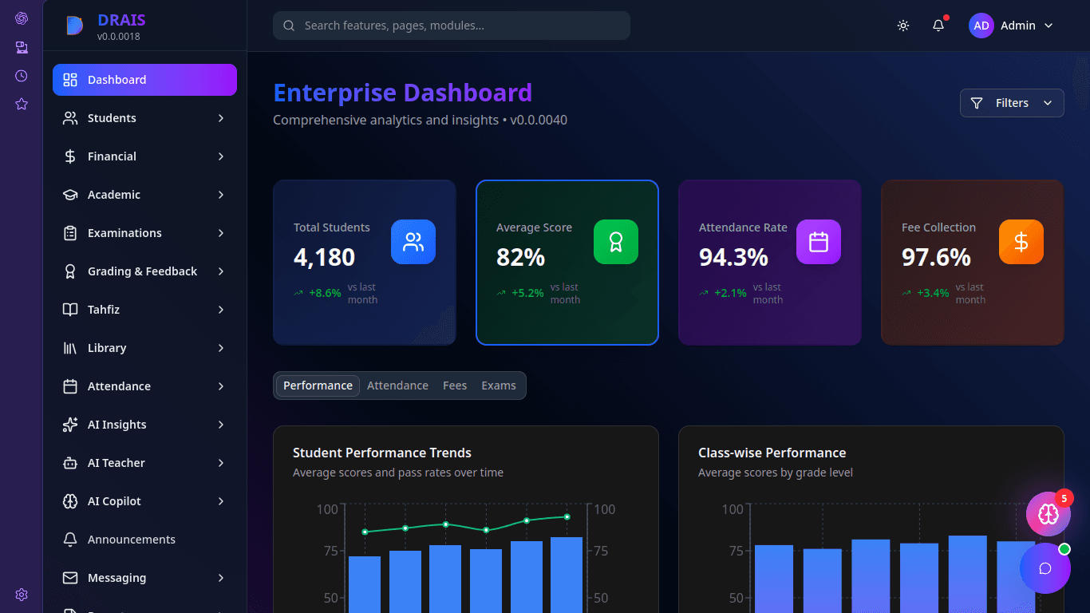Viewport: 1090px width, 613px height.
Task: Open the AI brain assistant bubble
Action: (x=1048, y=513)
